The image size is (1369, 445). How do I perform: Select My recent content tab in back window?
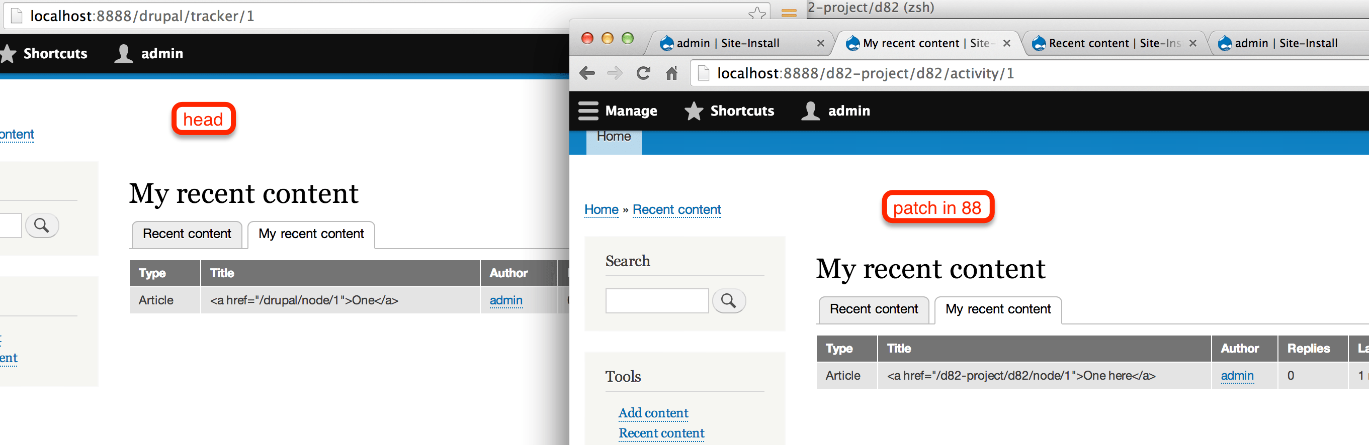tap(311, 234)
